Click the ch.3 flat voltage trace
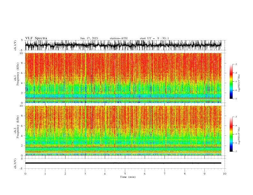 pos(123,163)
